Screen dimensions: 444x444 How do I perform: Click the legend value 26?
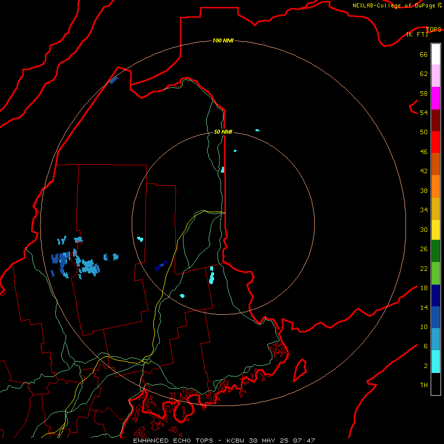click(424, 249)
